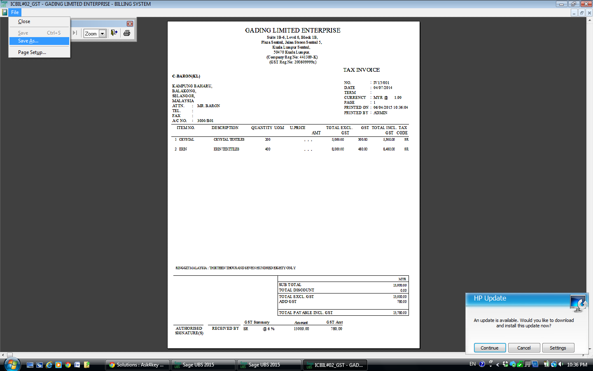
Task: Click the TAX INVOICE heading
Action: [362, 70]
